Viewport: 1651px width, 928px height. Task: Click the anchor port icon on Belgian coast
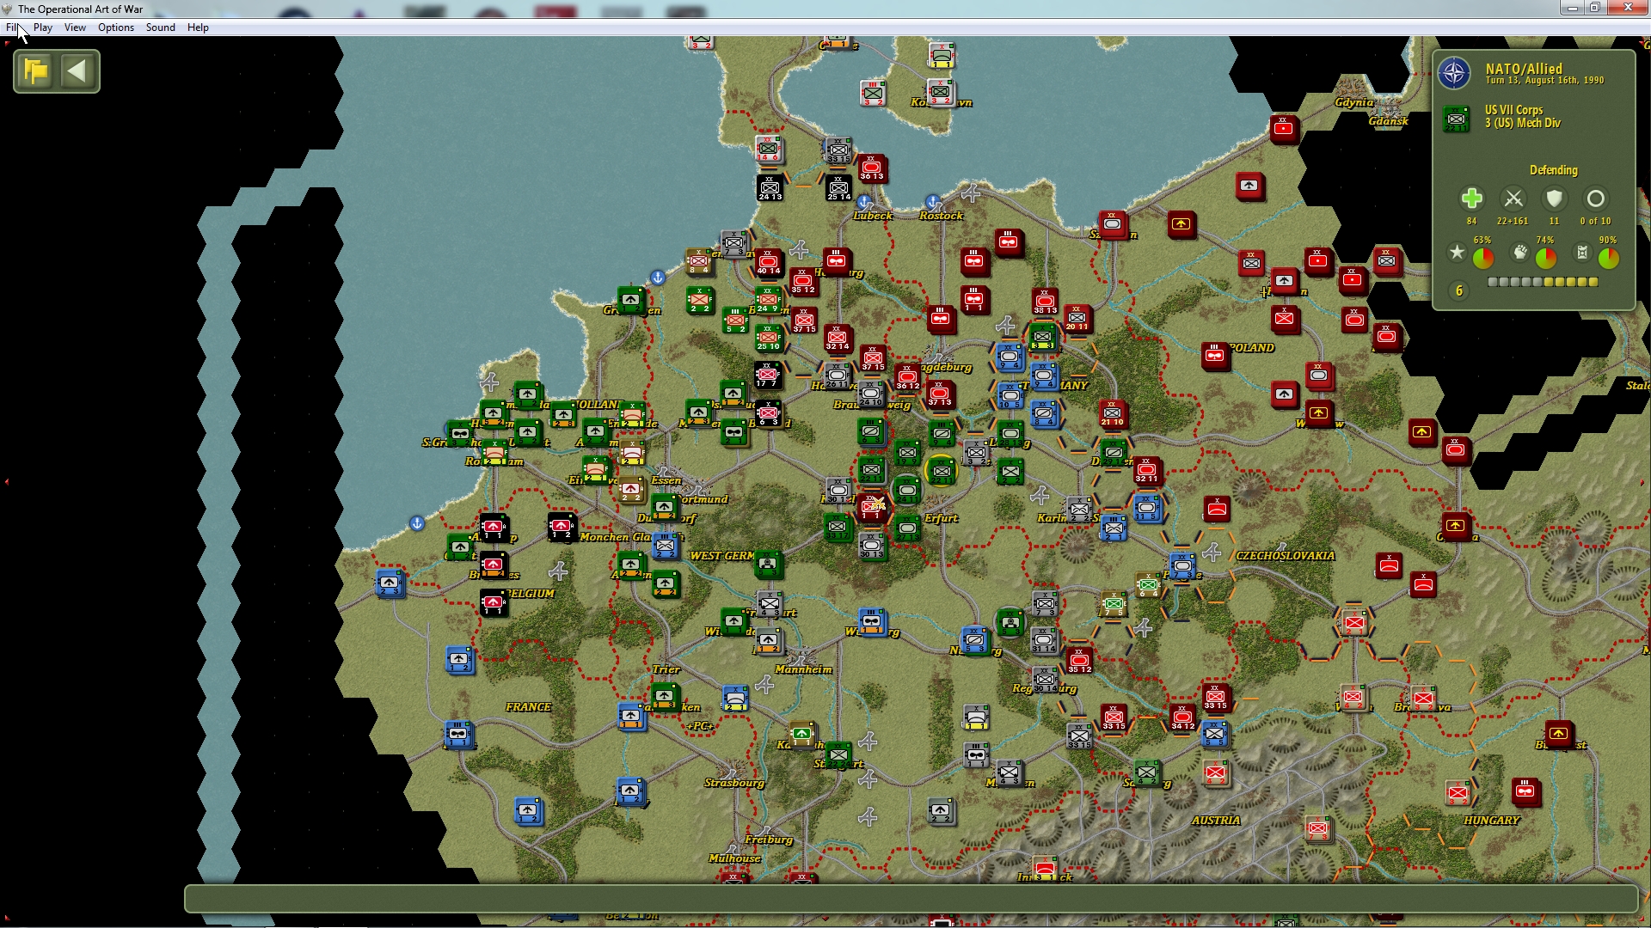417,522
